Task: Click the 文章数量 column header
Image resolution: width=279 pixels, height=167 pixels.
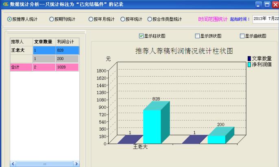Action: point(44,42)
